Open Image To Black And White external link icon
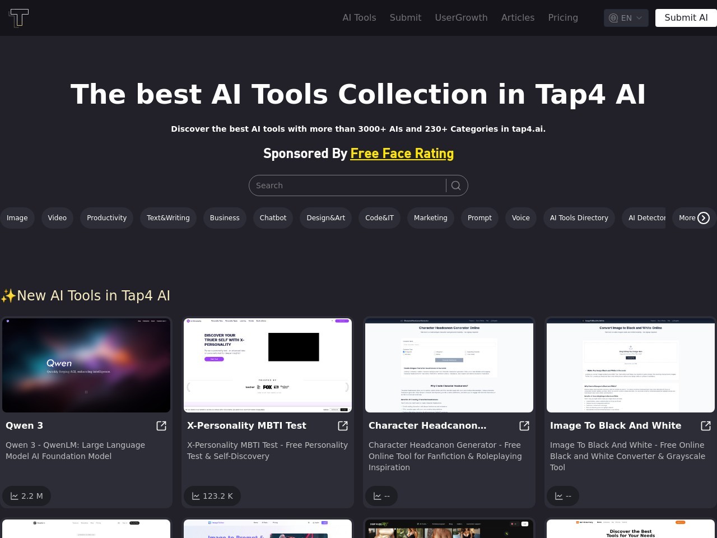This screenshot has height=538, width=717. click(706, 426)
